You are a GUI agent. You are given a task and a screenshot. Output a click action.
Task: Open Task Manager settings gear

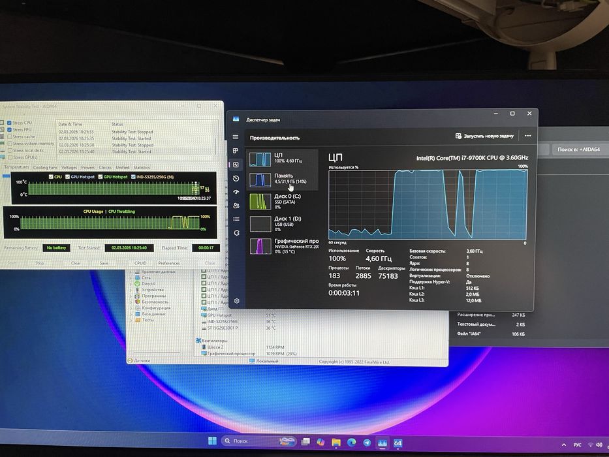point(237,301)
